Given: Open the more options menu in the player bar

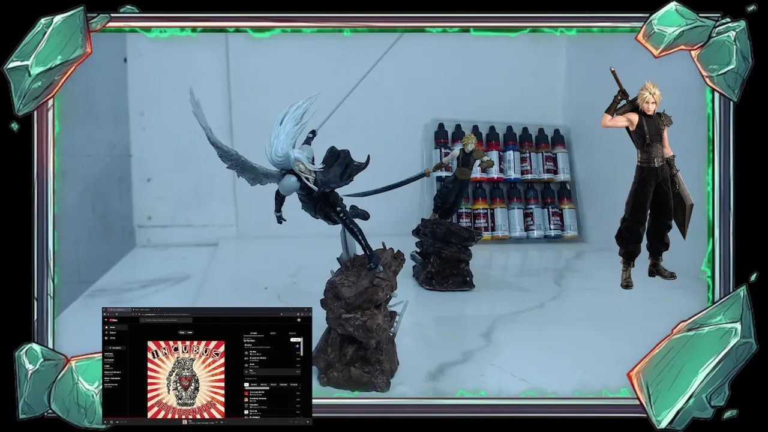Looking at the screenshot, I should 226,422.
